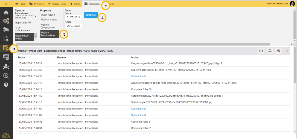297x140 pixels.
Task: Open the gears settings icon in sidebar
Action: click(6, 21)
